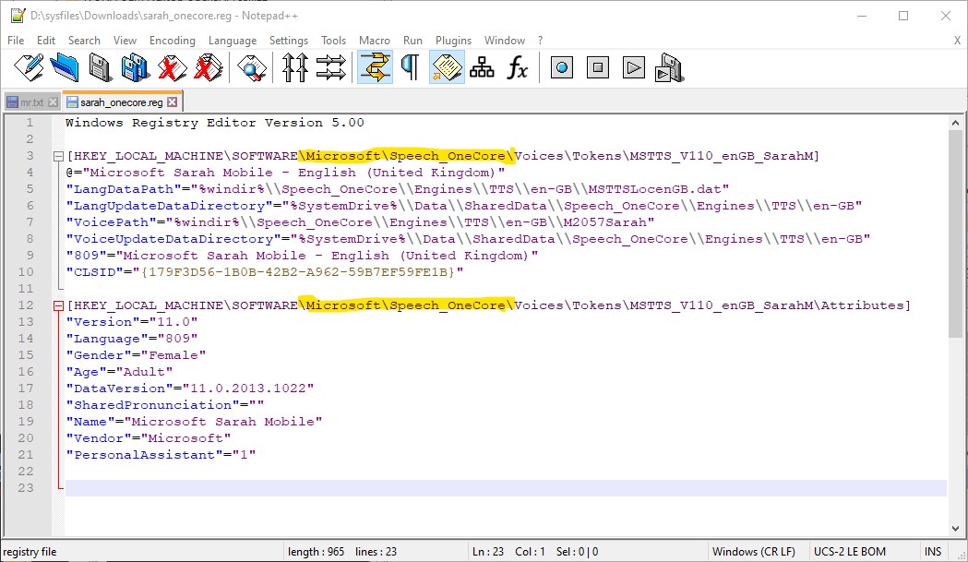Click the Ln : 23 position indicator
The width and height of the screenshot is (968, 562).
click(488, 552)
